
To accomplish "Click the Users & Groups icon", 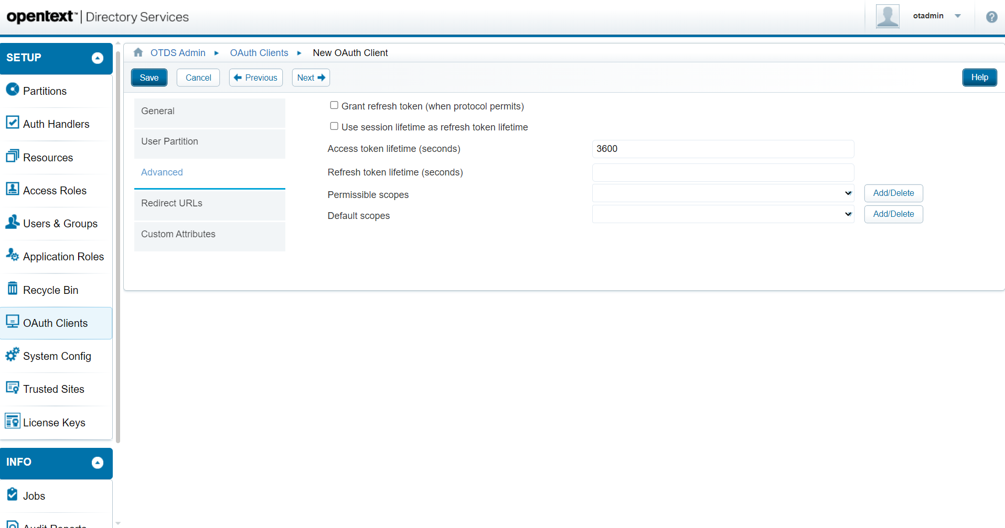I will (13, 222).
